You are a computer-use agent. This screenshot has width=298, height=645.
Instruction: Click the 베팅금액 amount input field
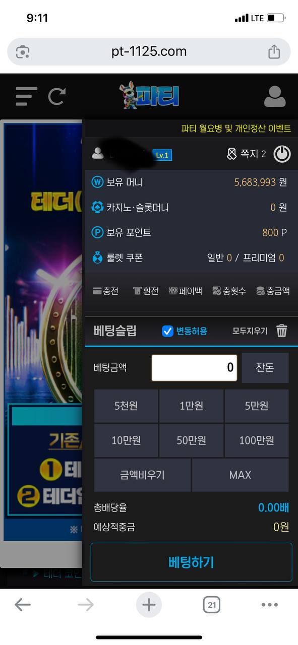tap(194, 367)
